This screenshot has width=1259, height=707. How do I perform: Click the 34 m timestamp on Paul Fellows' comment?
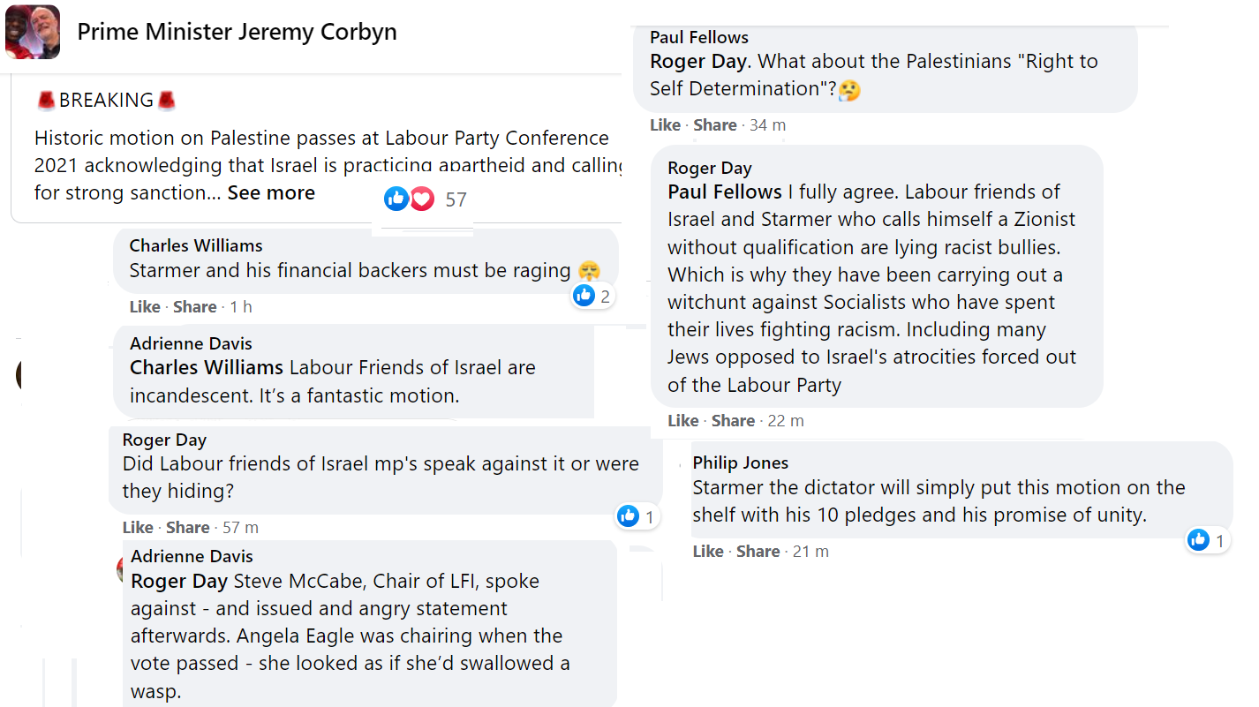pyautogui.click(x=767, y=125)
